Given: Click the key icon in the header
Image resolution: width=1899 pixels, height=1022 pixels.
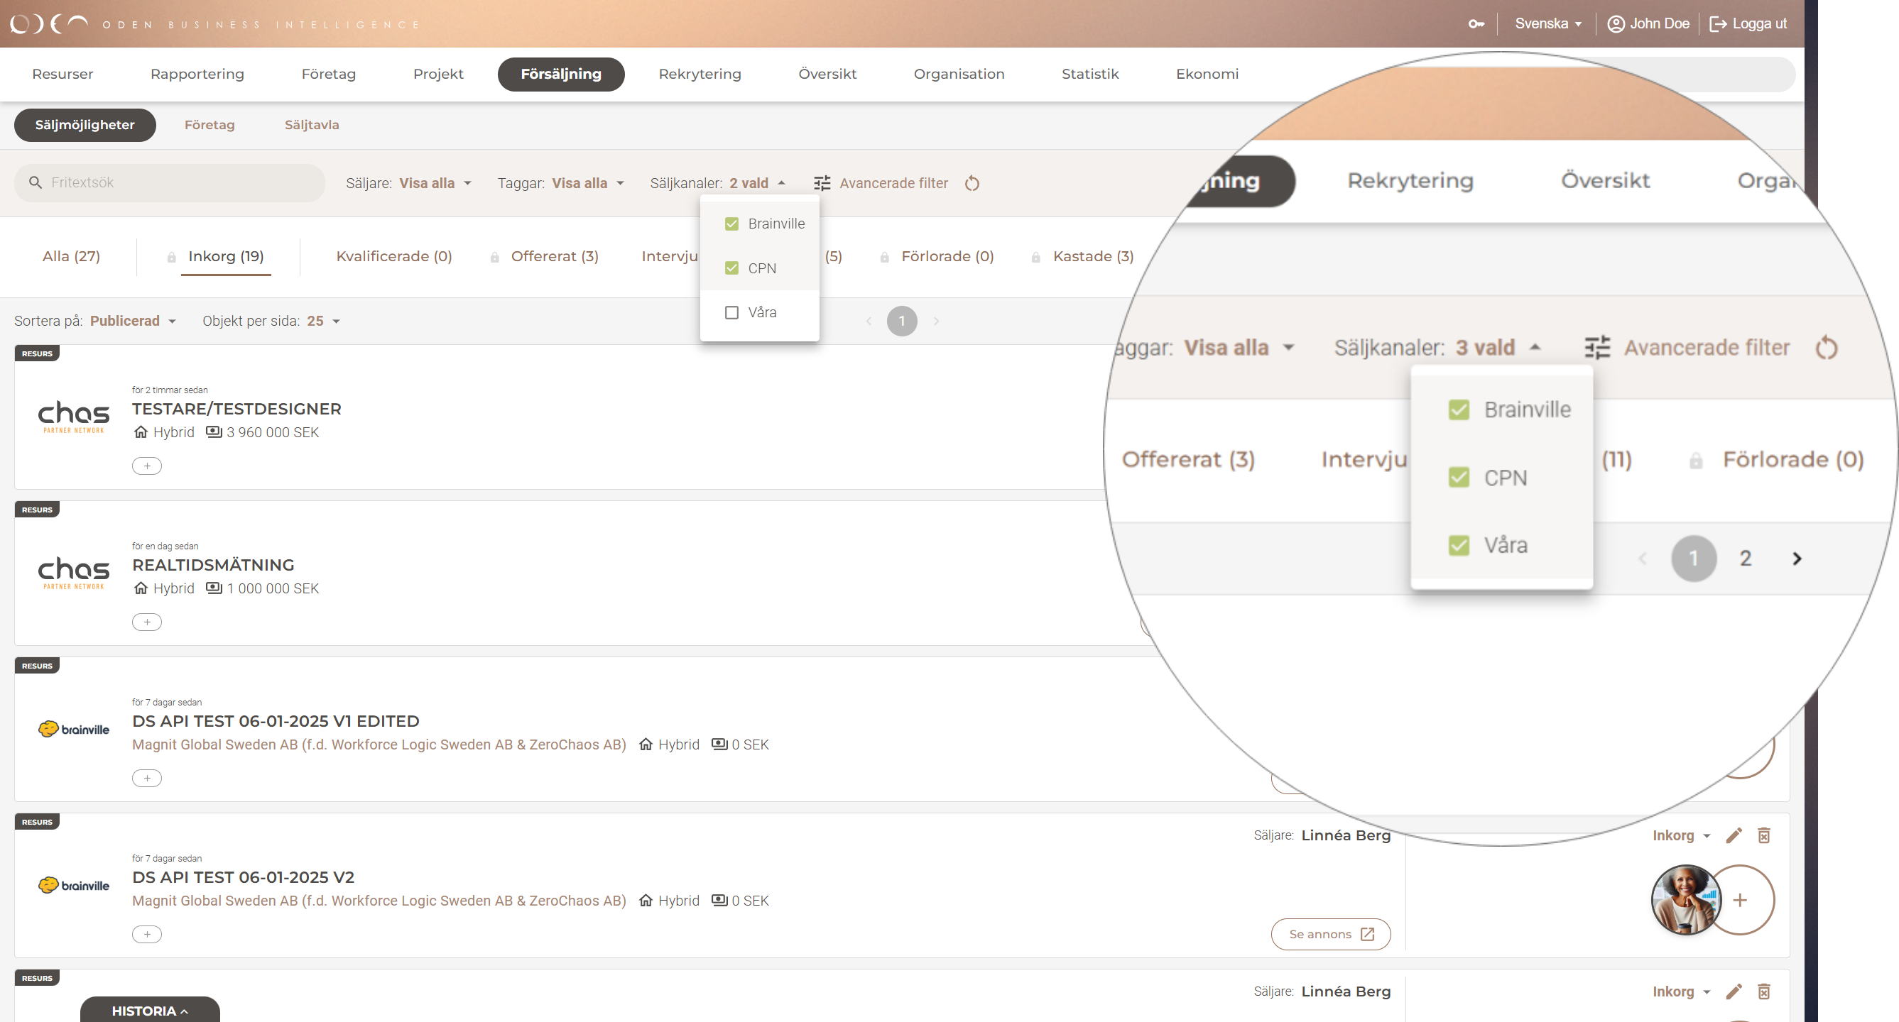Looking at the screenshot, I should pos(1476,23).
